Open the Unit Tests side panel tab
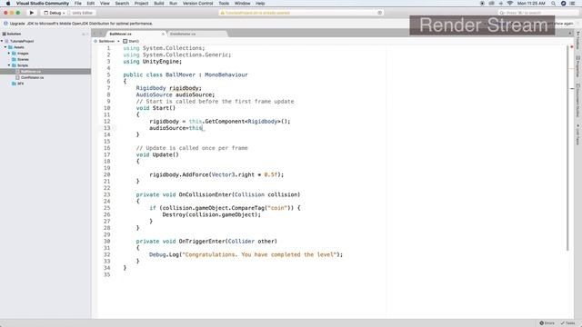The width and height of the screenshot is (582, 327). click(578, 135)
